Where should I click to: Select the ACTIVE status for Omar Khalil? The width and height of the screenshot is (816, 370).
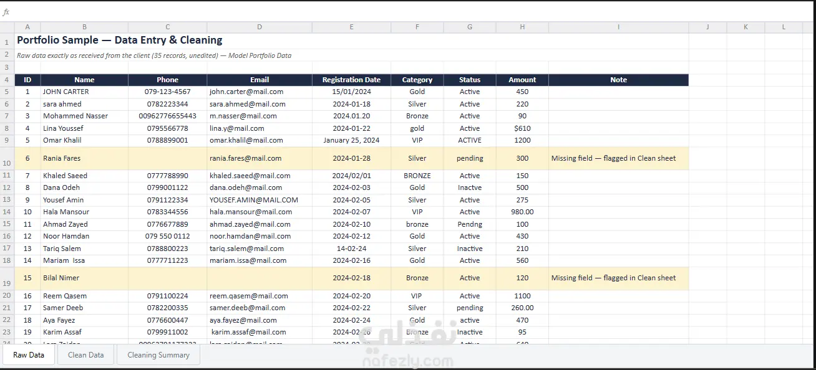pos(470,140)
